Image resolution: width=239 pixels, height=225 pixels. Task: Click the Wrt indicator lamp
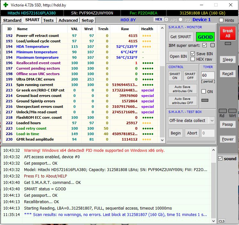click(x=233, y=111)
